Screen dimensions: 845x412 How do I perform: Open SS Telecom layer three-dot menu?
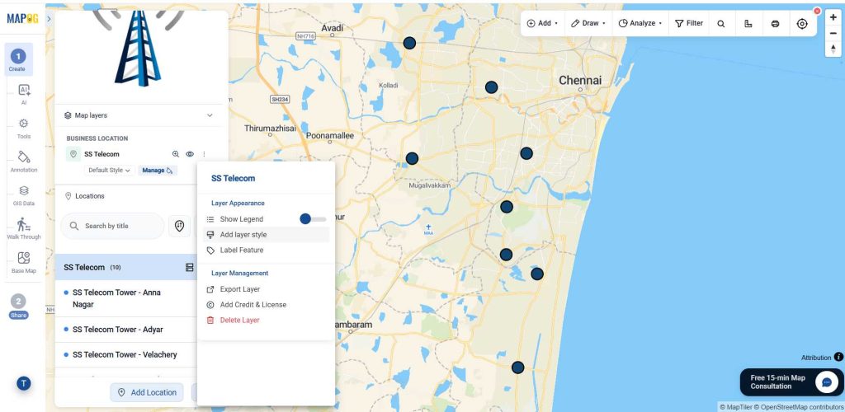point(204,154)
